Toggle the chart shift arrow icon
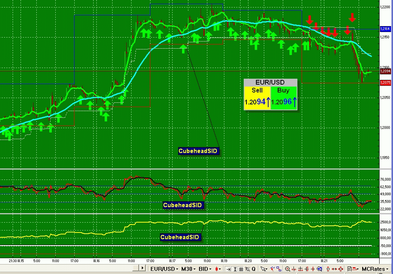 228,269
